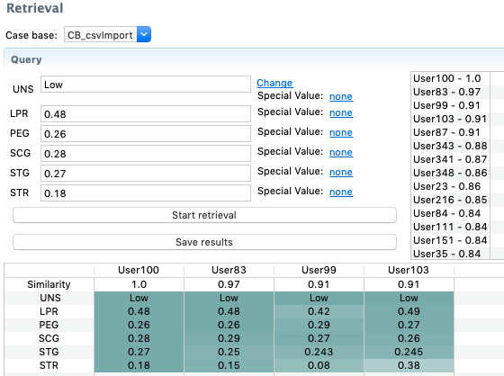
Task: Click the SCG input field containing 0.28
Action: pyautogui.click(x=146, y=153)
